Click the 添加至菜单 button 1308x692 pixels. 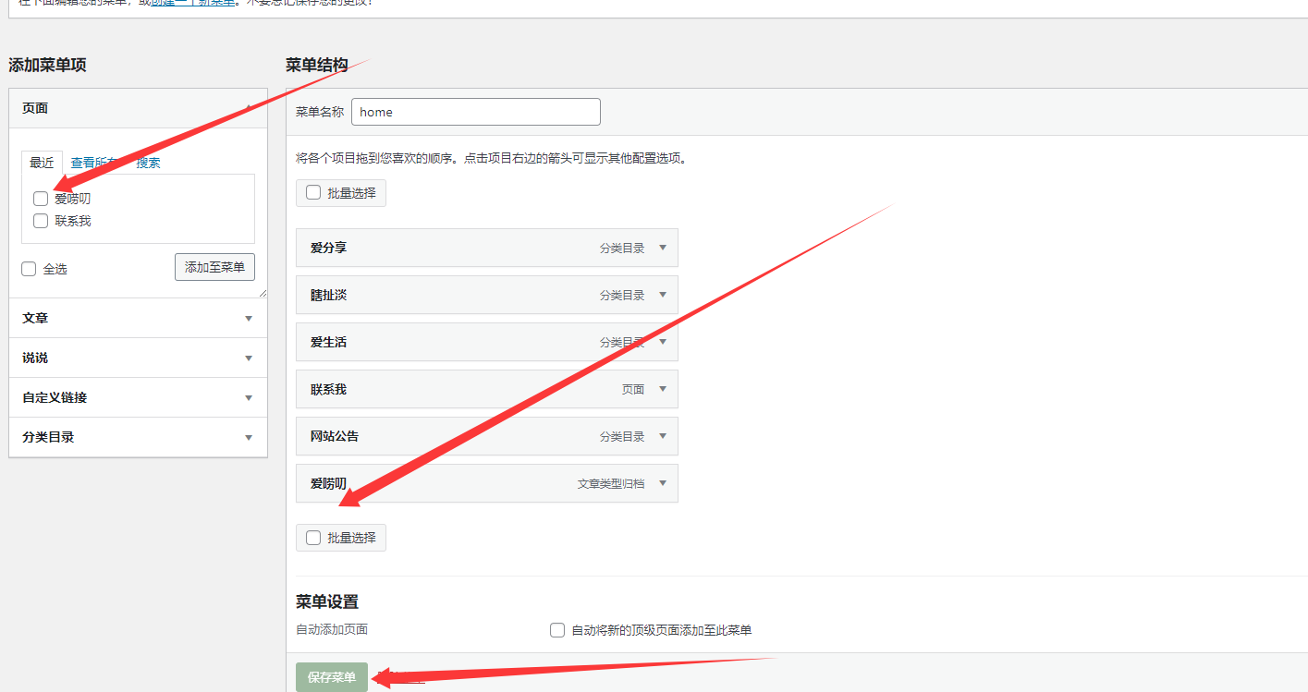click(214, 267)
